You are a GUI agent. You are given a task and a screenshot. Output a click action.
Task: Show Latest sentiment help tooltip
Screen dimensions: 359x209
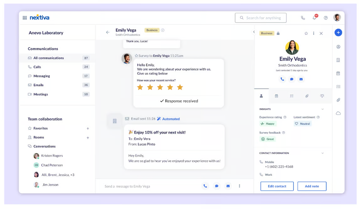[x=318, y=117]
